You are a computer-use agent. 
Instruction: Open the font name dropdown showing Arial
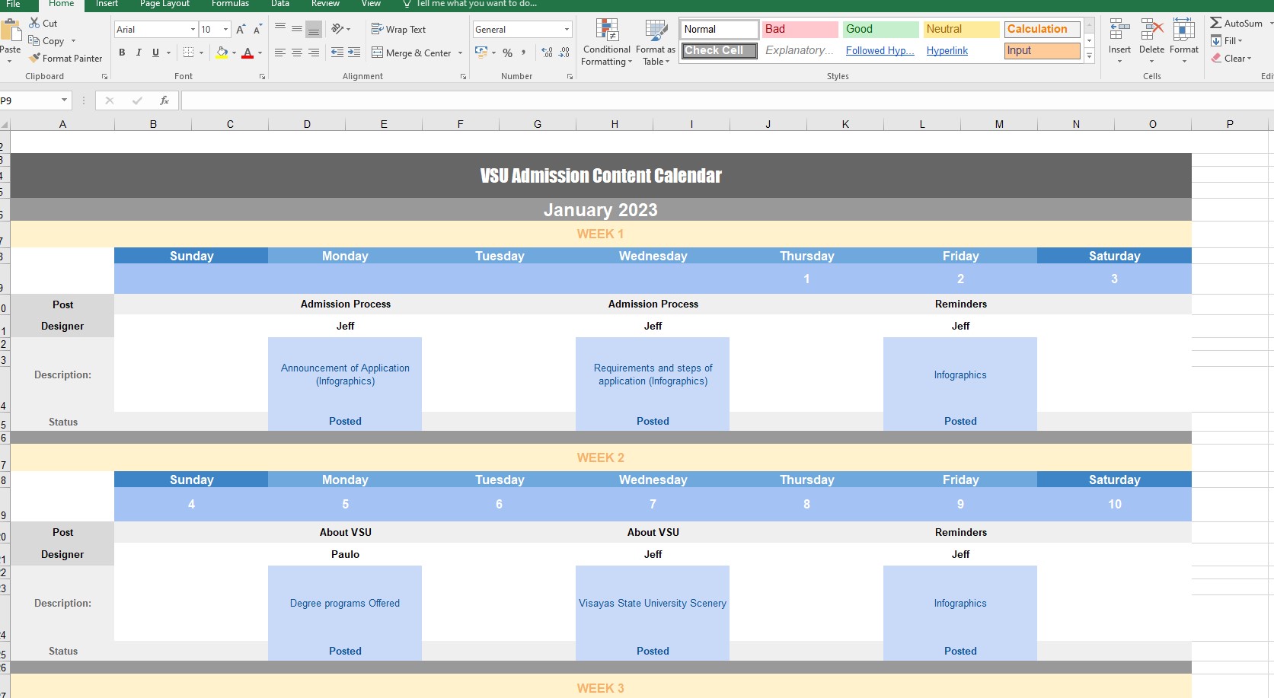click(193, 29)
